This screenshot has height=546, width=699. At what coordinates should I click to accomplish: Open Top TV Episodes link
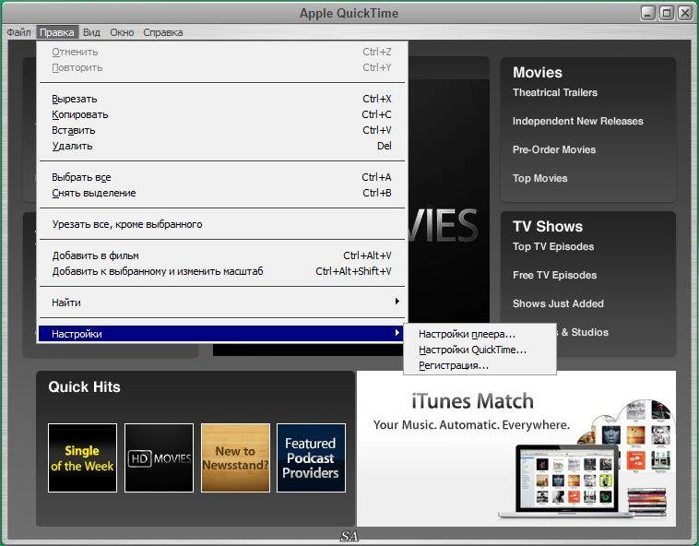(553, 246)
